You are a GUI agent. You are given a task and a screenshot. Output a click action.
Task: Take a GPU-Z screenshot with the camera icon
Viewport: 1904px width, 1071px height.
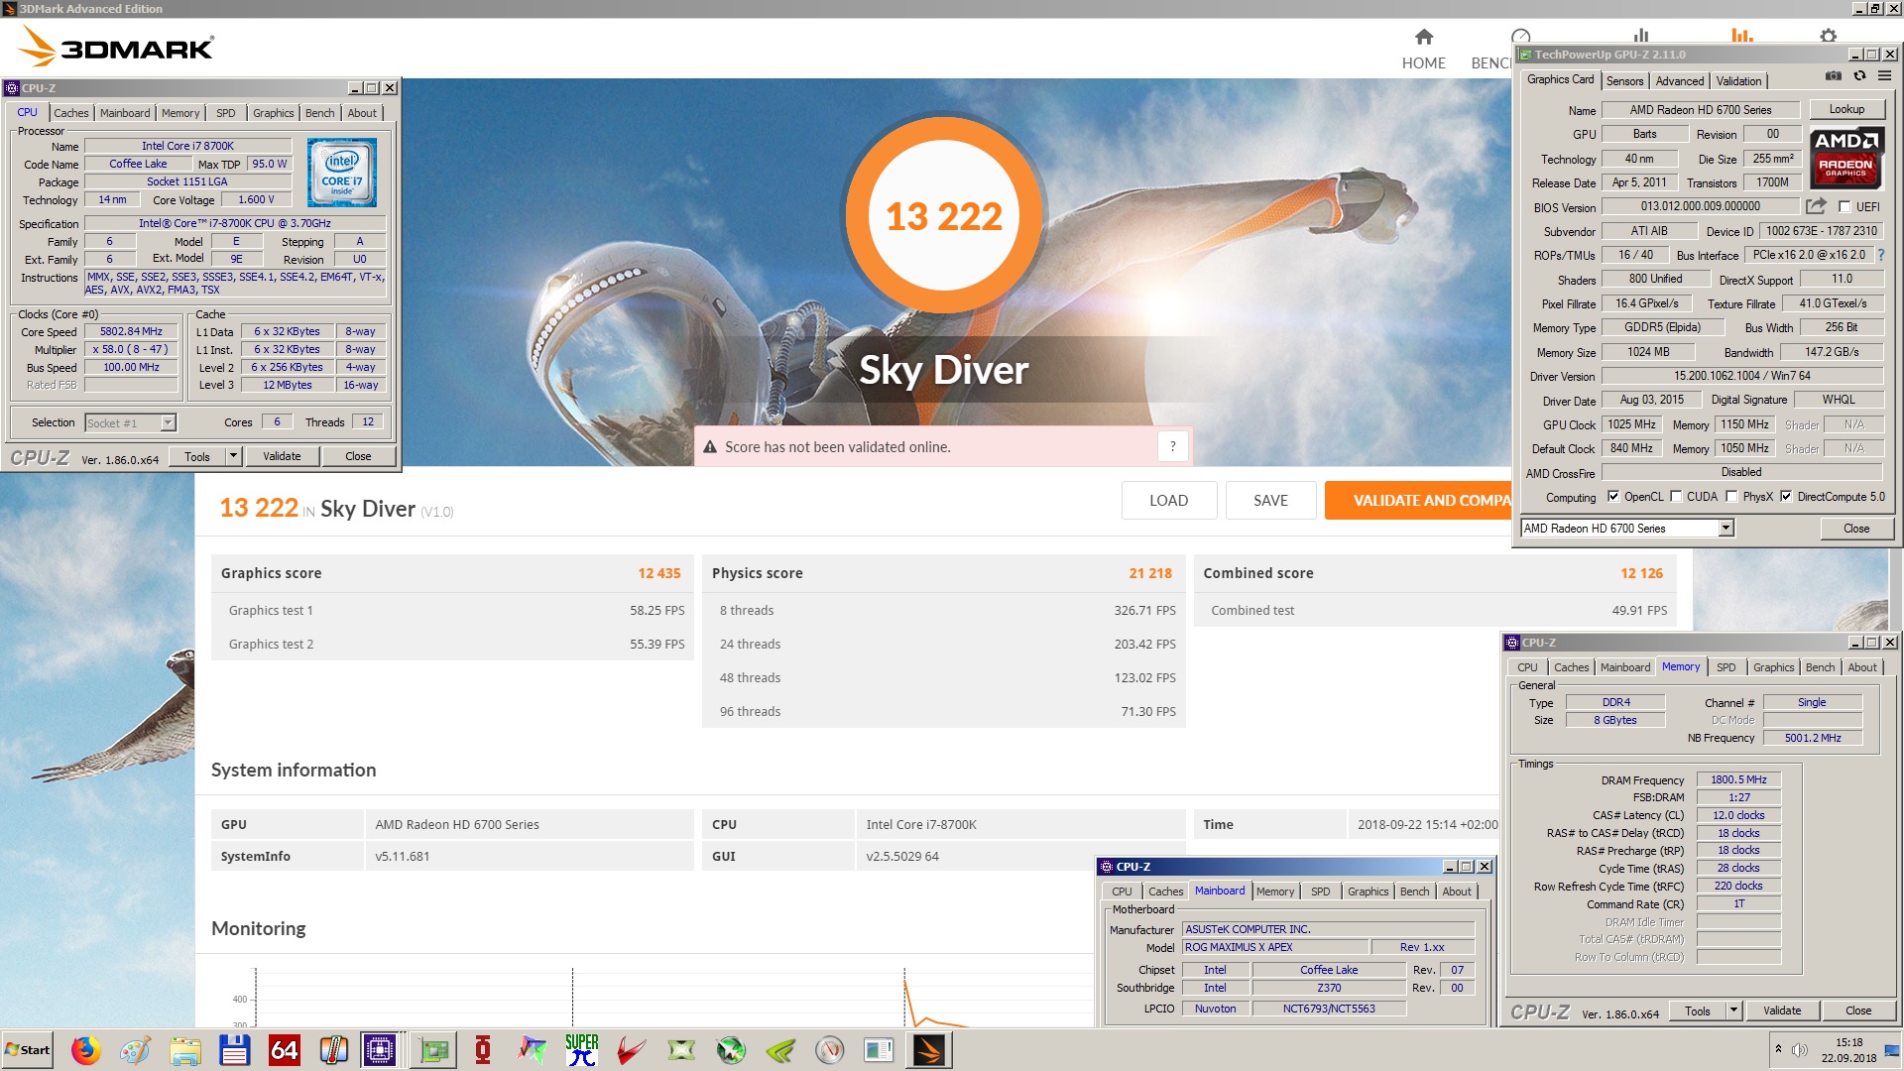click(1833, 76)
